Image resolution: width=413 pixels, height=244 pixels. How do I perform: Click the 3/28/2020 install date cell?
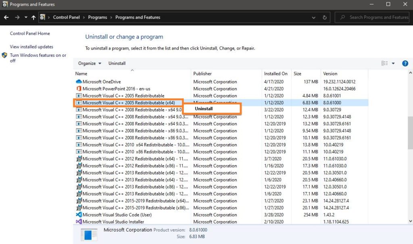274,215
